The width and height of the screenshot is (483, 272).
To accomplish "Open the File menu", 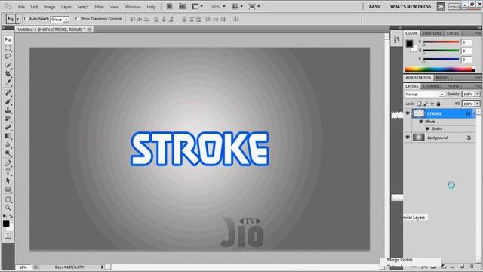I will pyautogui.click(x=21, y=7).
